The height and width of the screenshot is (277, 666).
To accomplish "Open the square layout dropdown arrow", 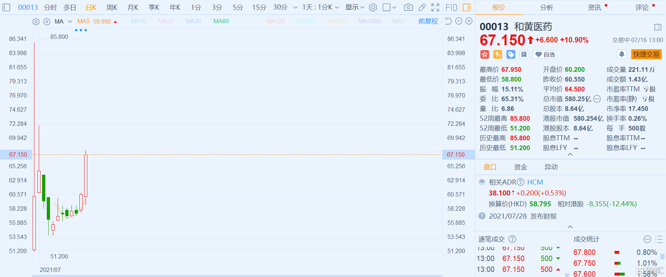I will (394, 7).
